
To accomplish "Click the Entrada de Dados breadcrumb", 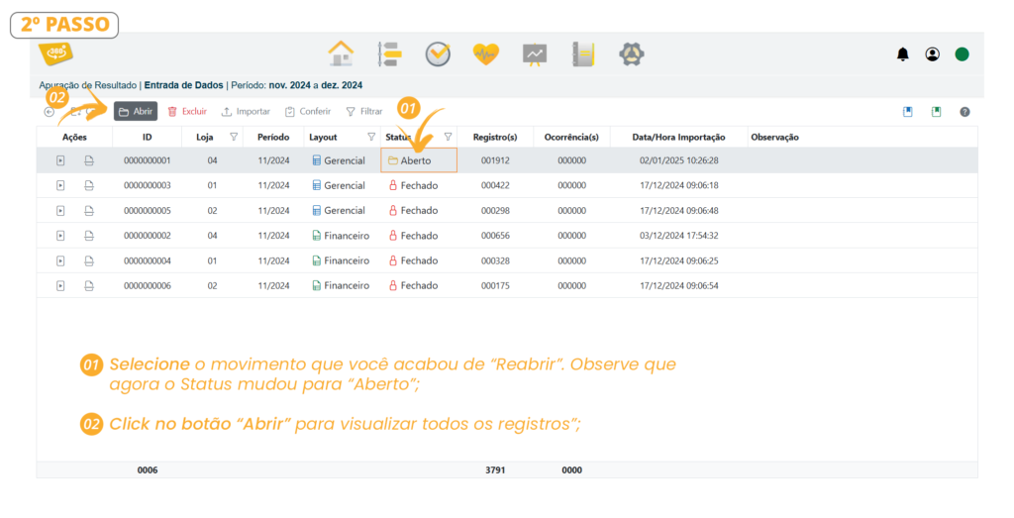I will pyautogui.click(x=183, y=85).
